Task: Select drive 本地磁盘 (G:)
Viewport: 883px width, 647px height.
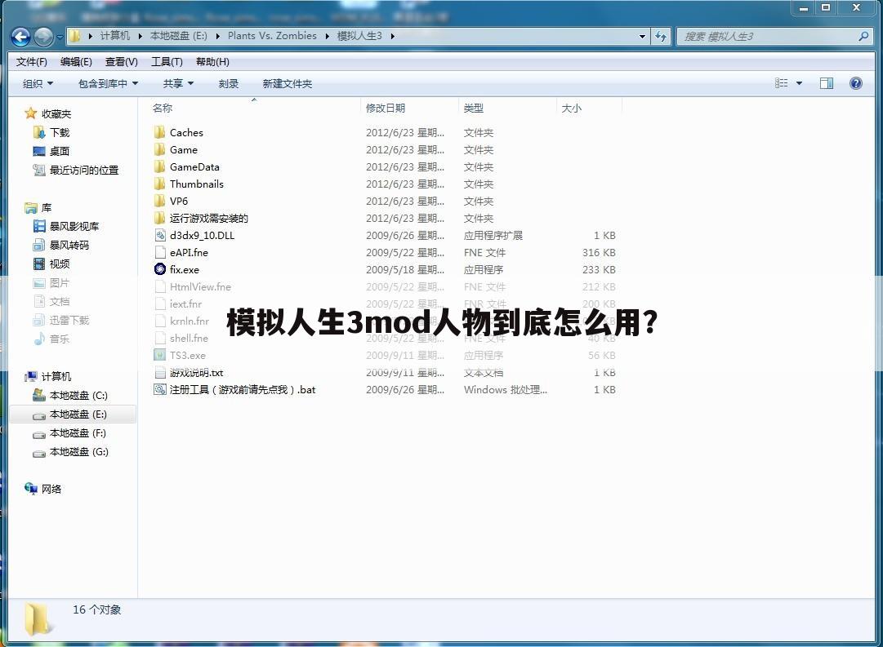Action: click(x=78, y=452)
